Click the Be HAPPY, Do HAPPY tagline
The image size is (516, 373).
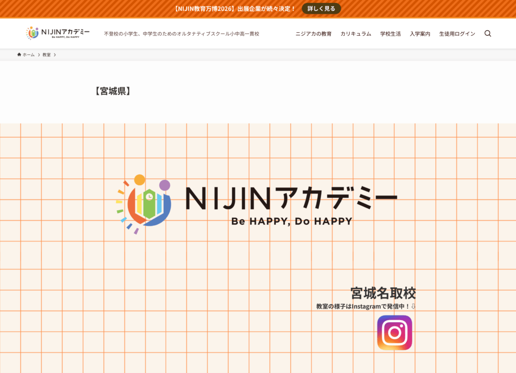[x=292, y=221]
